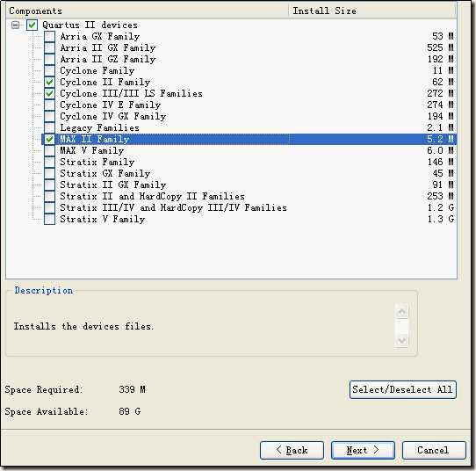Select the Legacy Families row label
The image size is (476, 471).
click(99, 127)
